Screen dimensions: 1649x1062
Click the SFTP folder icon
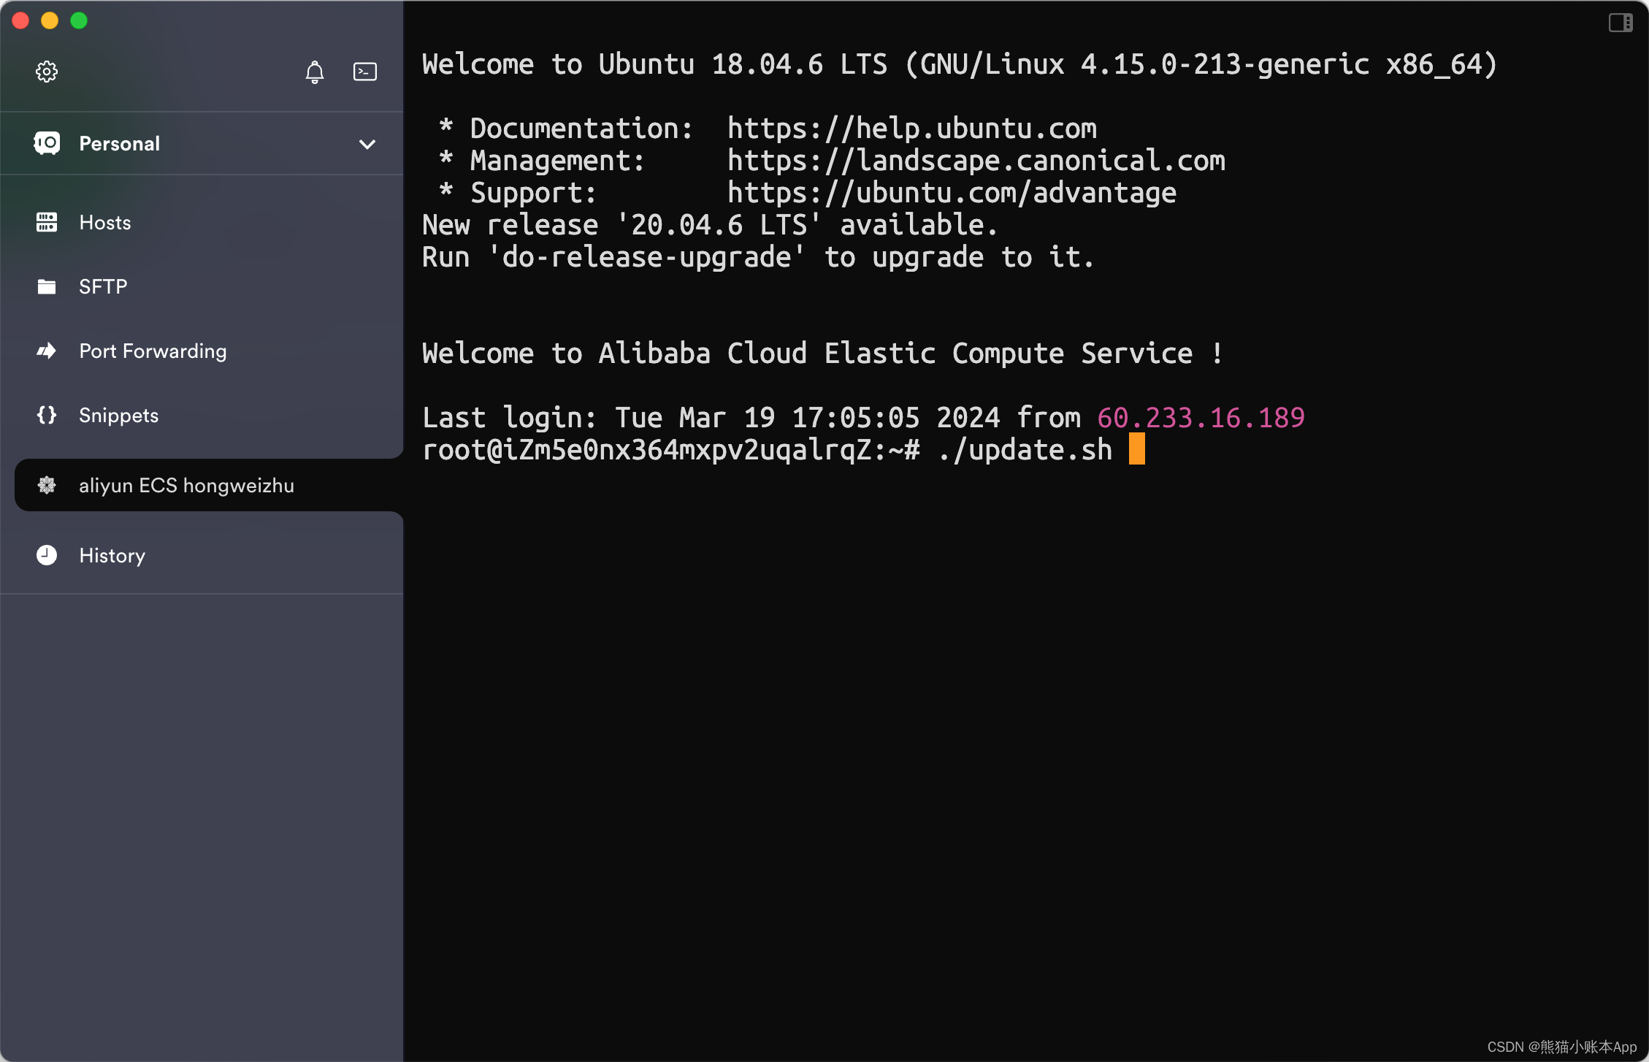click(x=47, y=286)
